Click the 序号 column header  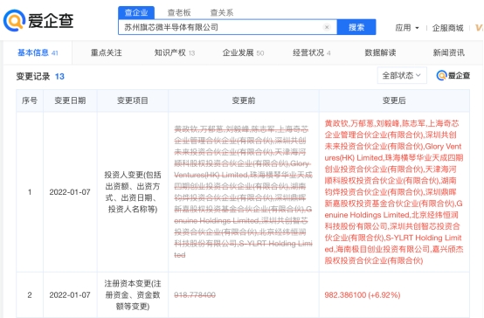pos(30,100)
